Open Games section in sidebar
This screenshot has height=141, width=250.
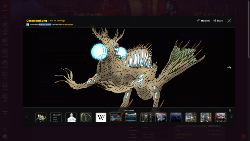click(x=5, y=41)
